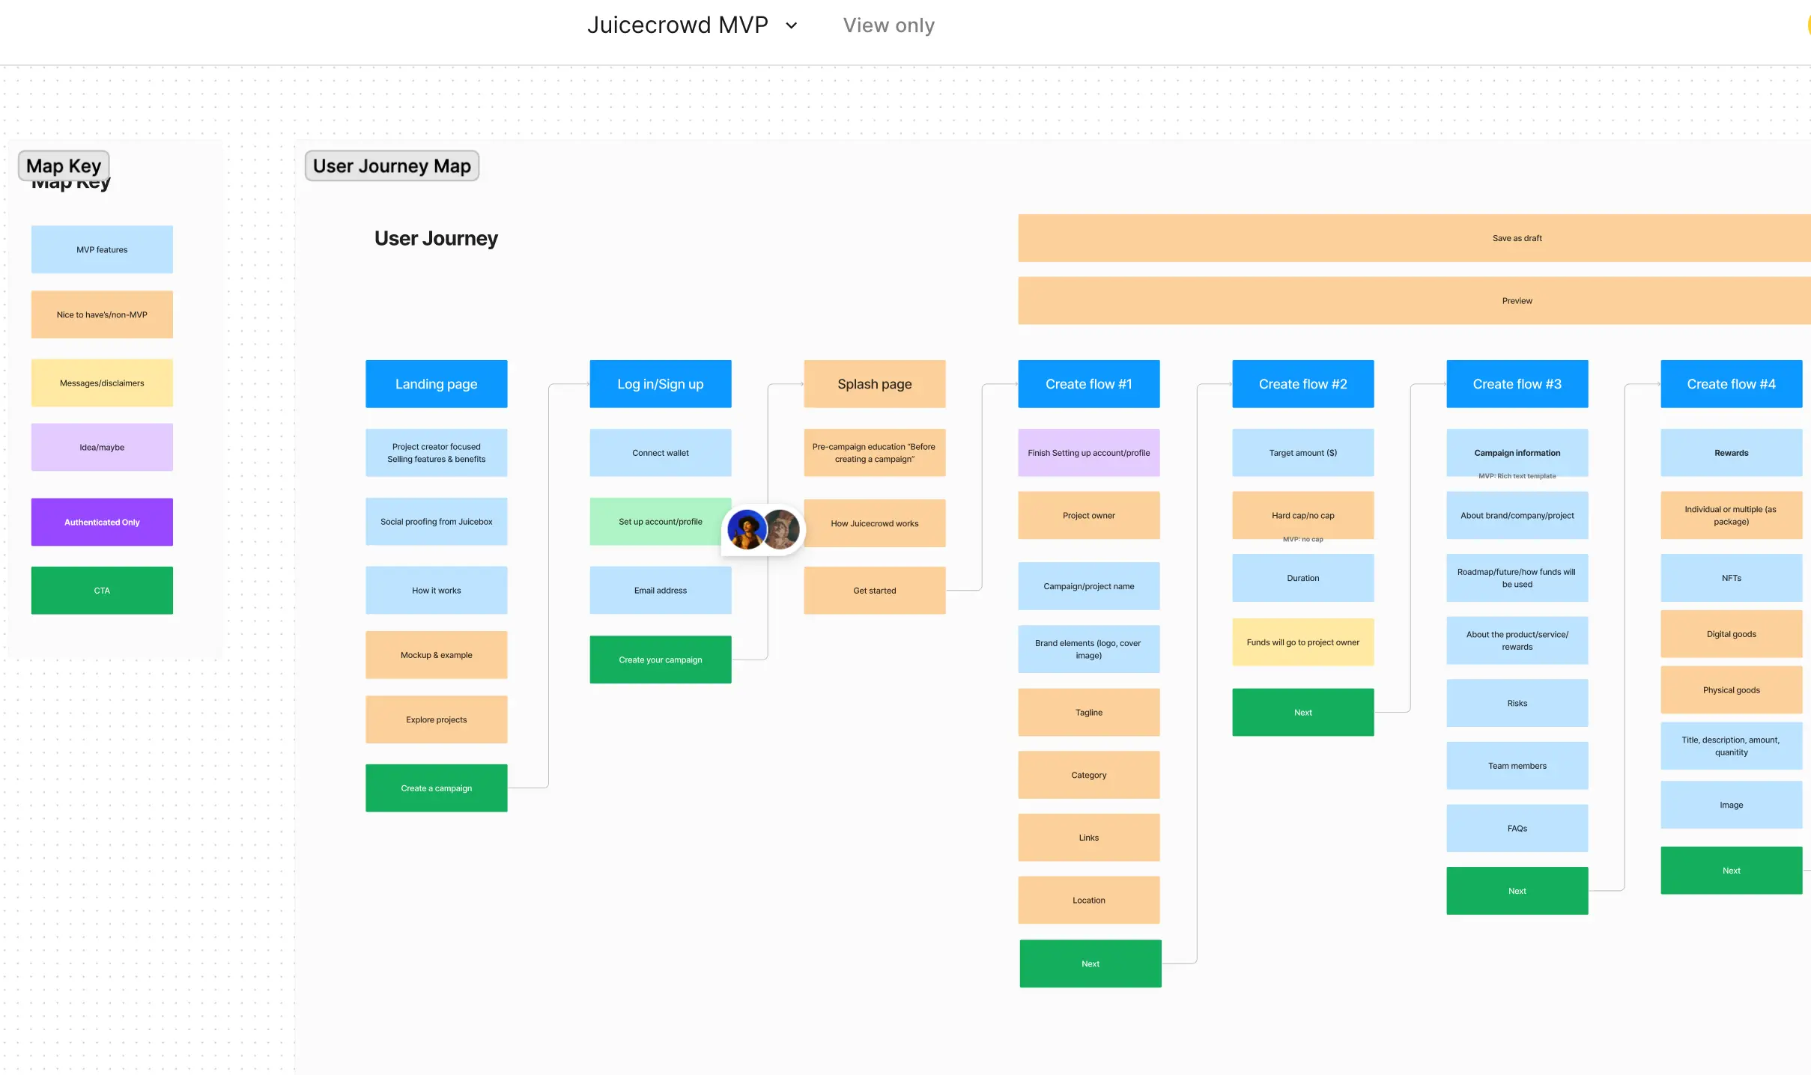Viewport: 1811px width, 1075px height.
Task: Click the blue-background user avatar
Action: coord(745,529)
